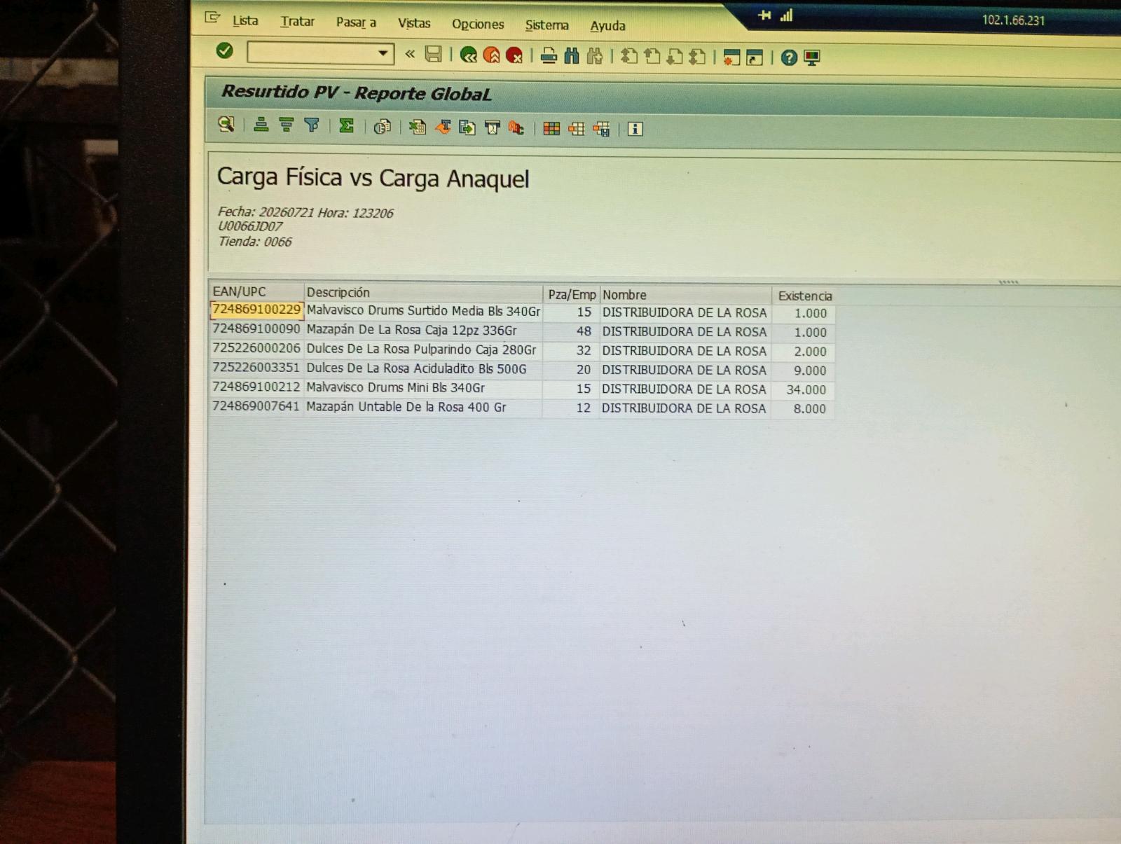Open the Opciones menu
The width and height of the screenshot is (1121, 844).
tap(478, 24)
